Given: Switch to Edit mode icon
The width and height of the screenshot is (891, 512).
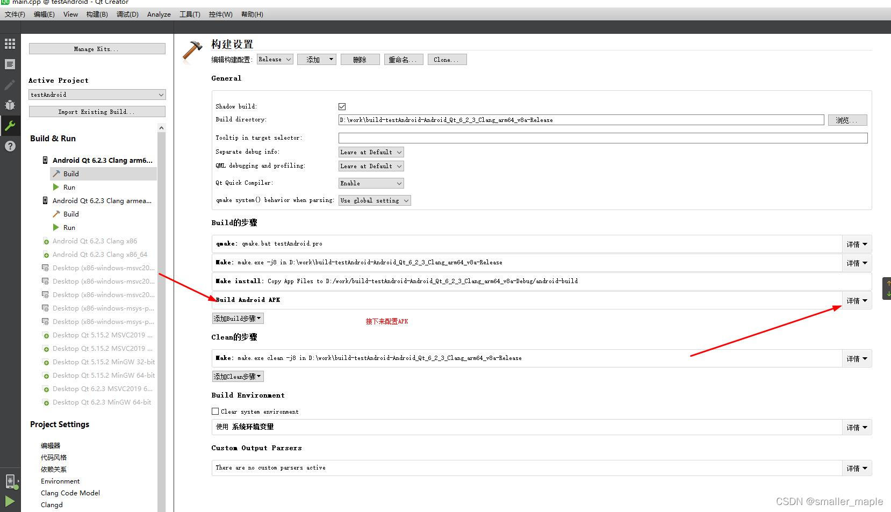Looking at the screenshot, I should pos(10,64).
